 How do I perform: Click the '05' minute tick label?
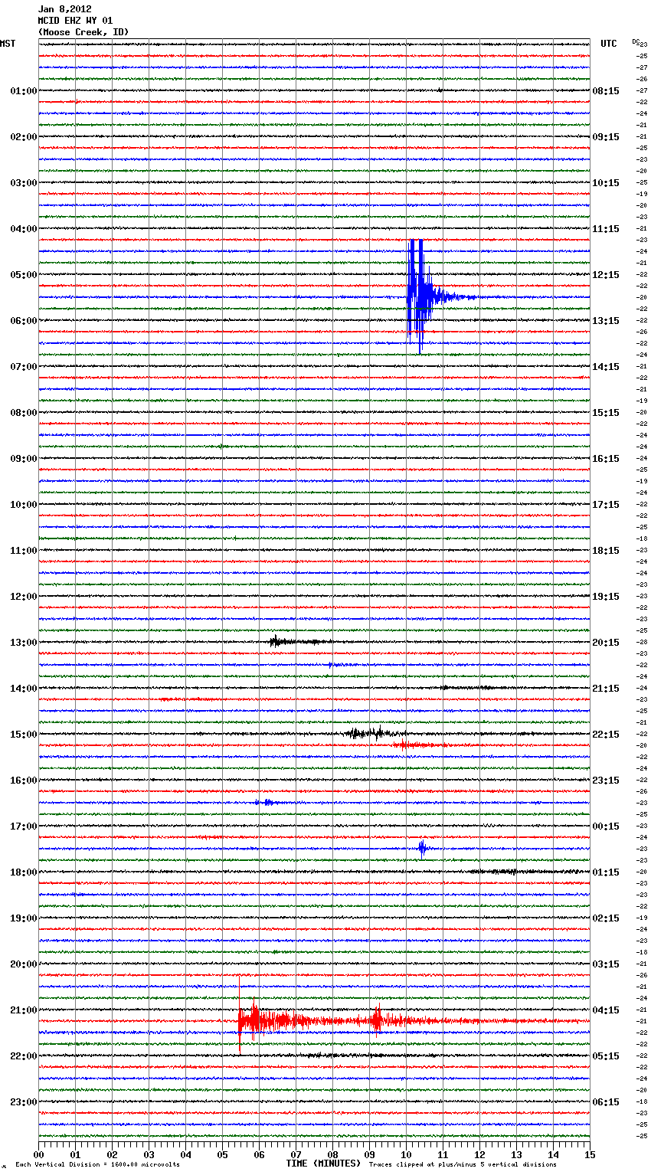(x=222, y=1154)
